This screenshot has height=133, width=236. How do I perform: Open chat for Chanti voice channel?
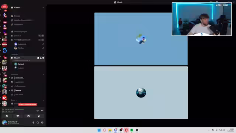point(38,58)
